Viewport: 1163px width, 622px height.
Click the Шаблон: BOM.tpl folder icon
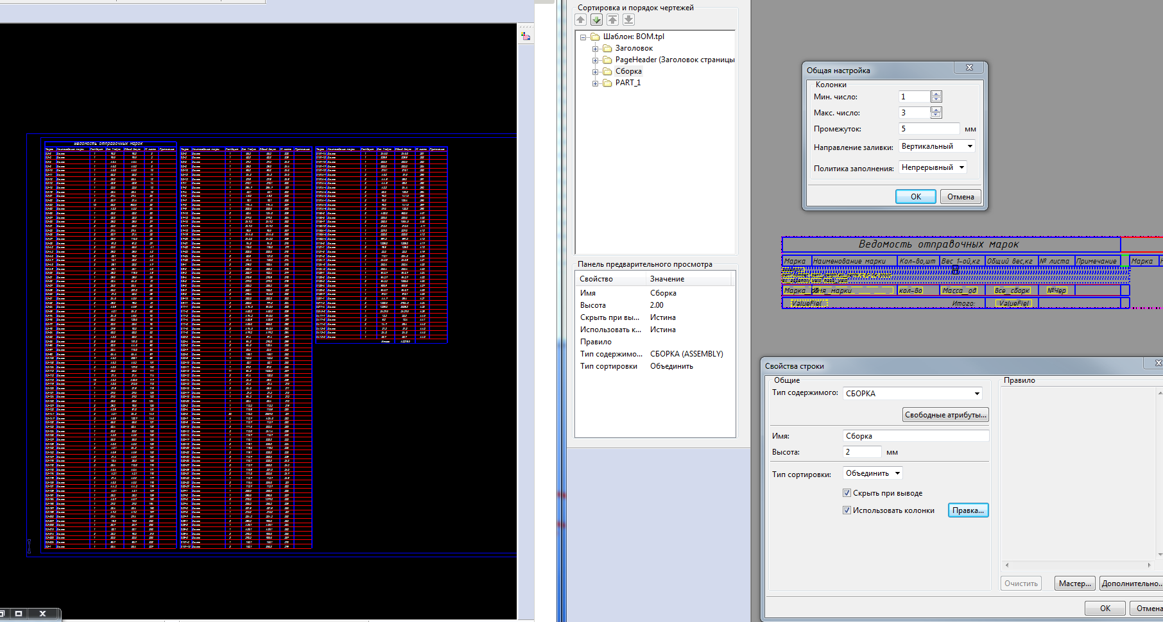coord(595,37)
